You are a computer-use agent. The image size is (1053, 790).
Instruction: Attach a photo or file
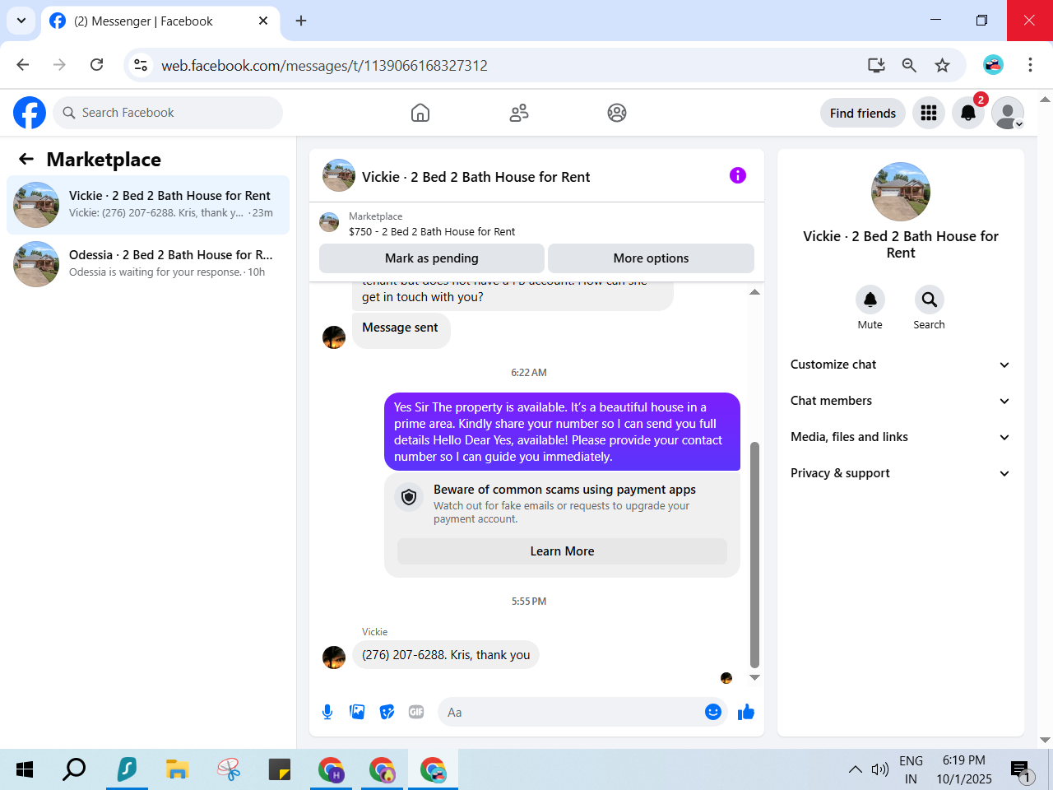tap(357, 712)
